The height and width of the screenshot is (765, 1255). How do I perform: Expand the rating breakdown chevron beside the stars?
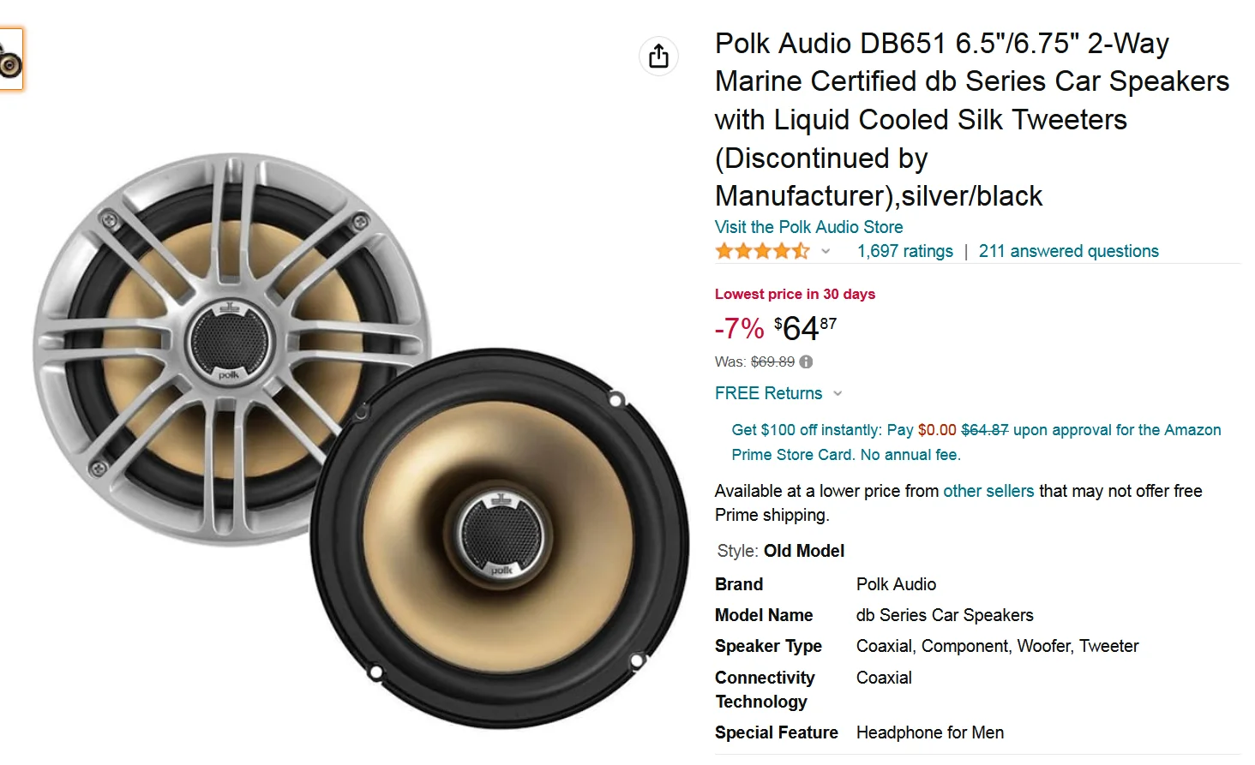coord(826,251)
